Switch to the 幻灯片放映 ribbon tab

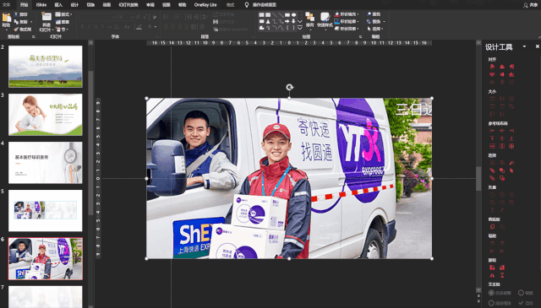(x=128, y=5)
